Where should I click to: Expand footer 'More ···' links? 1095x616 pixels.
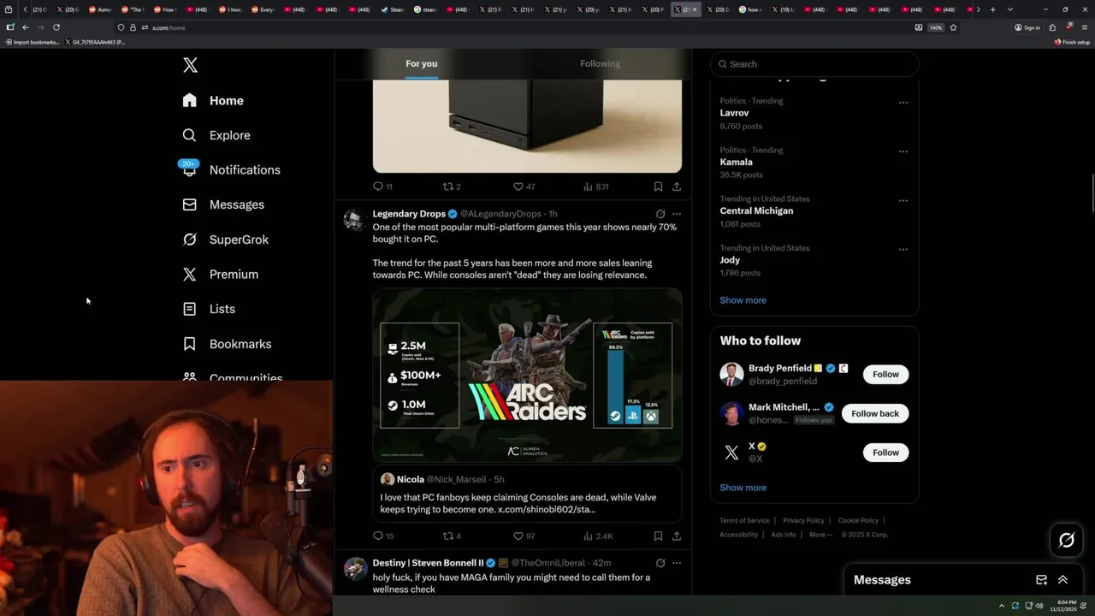(821, 535)
